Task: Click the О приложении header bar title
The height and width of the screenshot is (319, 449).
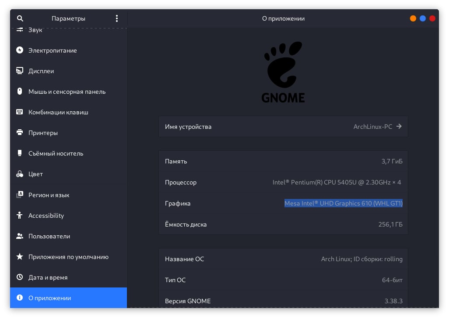Action: (283, 19)
